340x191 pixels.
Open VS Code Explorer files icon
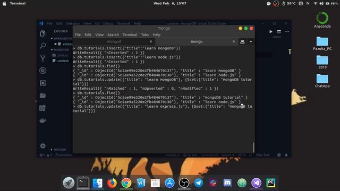42,33
